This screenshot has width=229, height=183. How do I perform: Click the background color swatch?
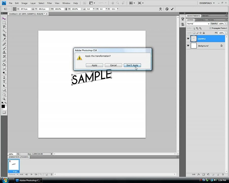(5, 109)
